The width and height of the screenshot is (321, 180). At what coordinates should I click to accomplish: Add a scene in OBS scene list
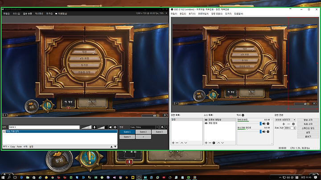coord(173,143)
